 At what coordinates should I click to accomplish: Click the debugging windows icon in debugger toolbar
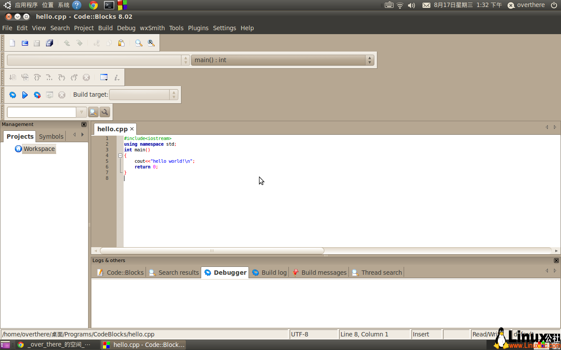[x=104, y=77]
